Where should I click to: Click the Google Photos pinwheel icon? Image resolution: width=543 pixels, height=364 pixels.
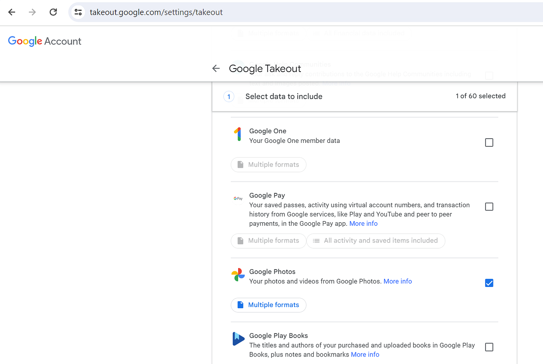click(238, 275)
